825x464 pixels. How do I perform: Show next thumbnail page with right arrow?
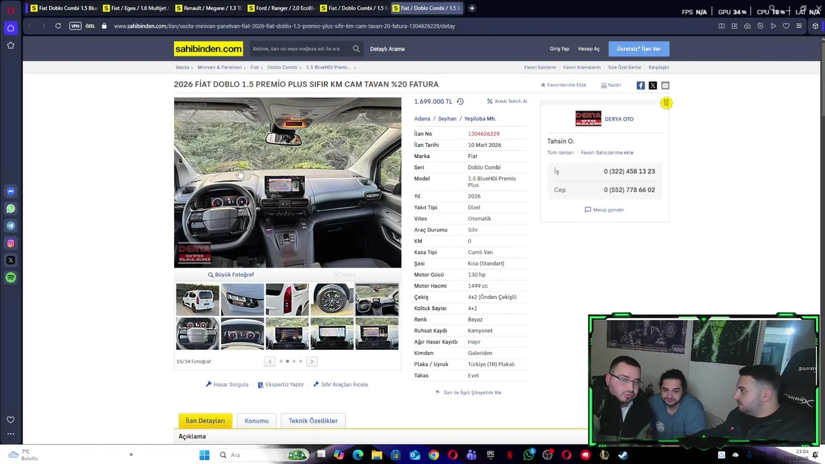point(311,362)
